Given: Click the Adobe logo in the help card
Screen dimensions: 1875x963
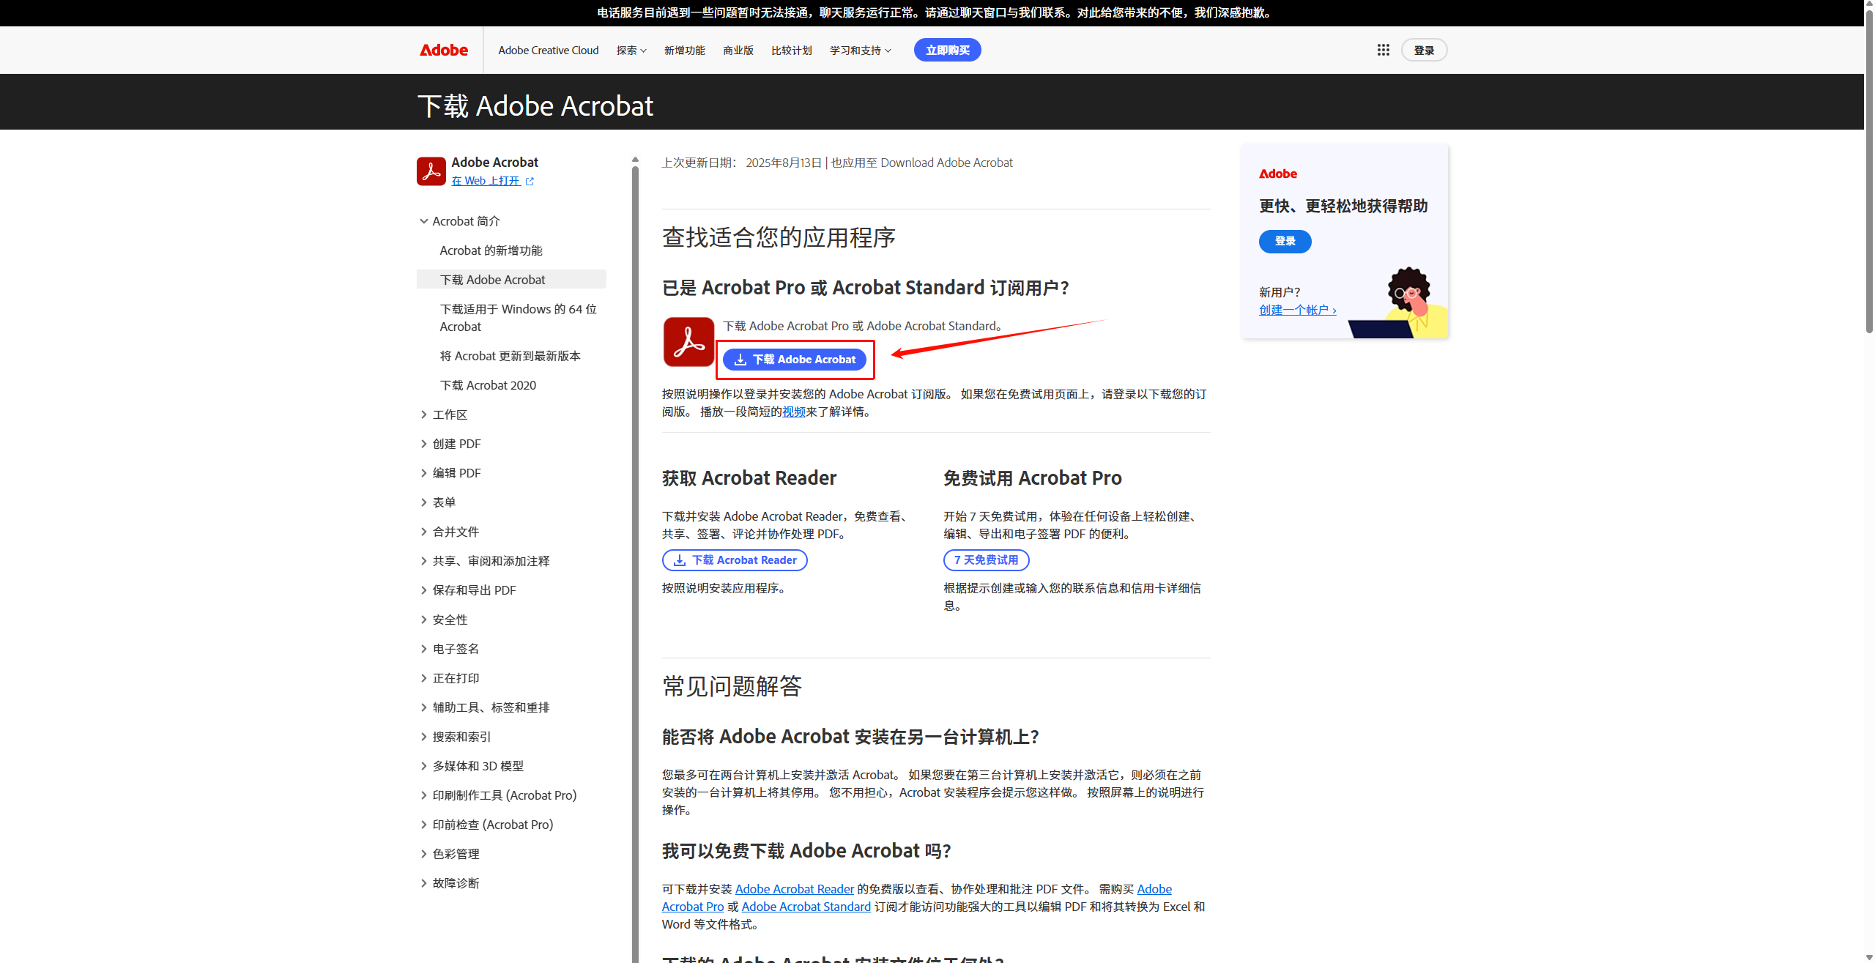Looking at the screenshot, I should (1278, 174).
